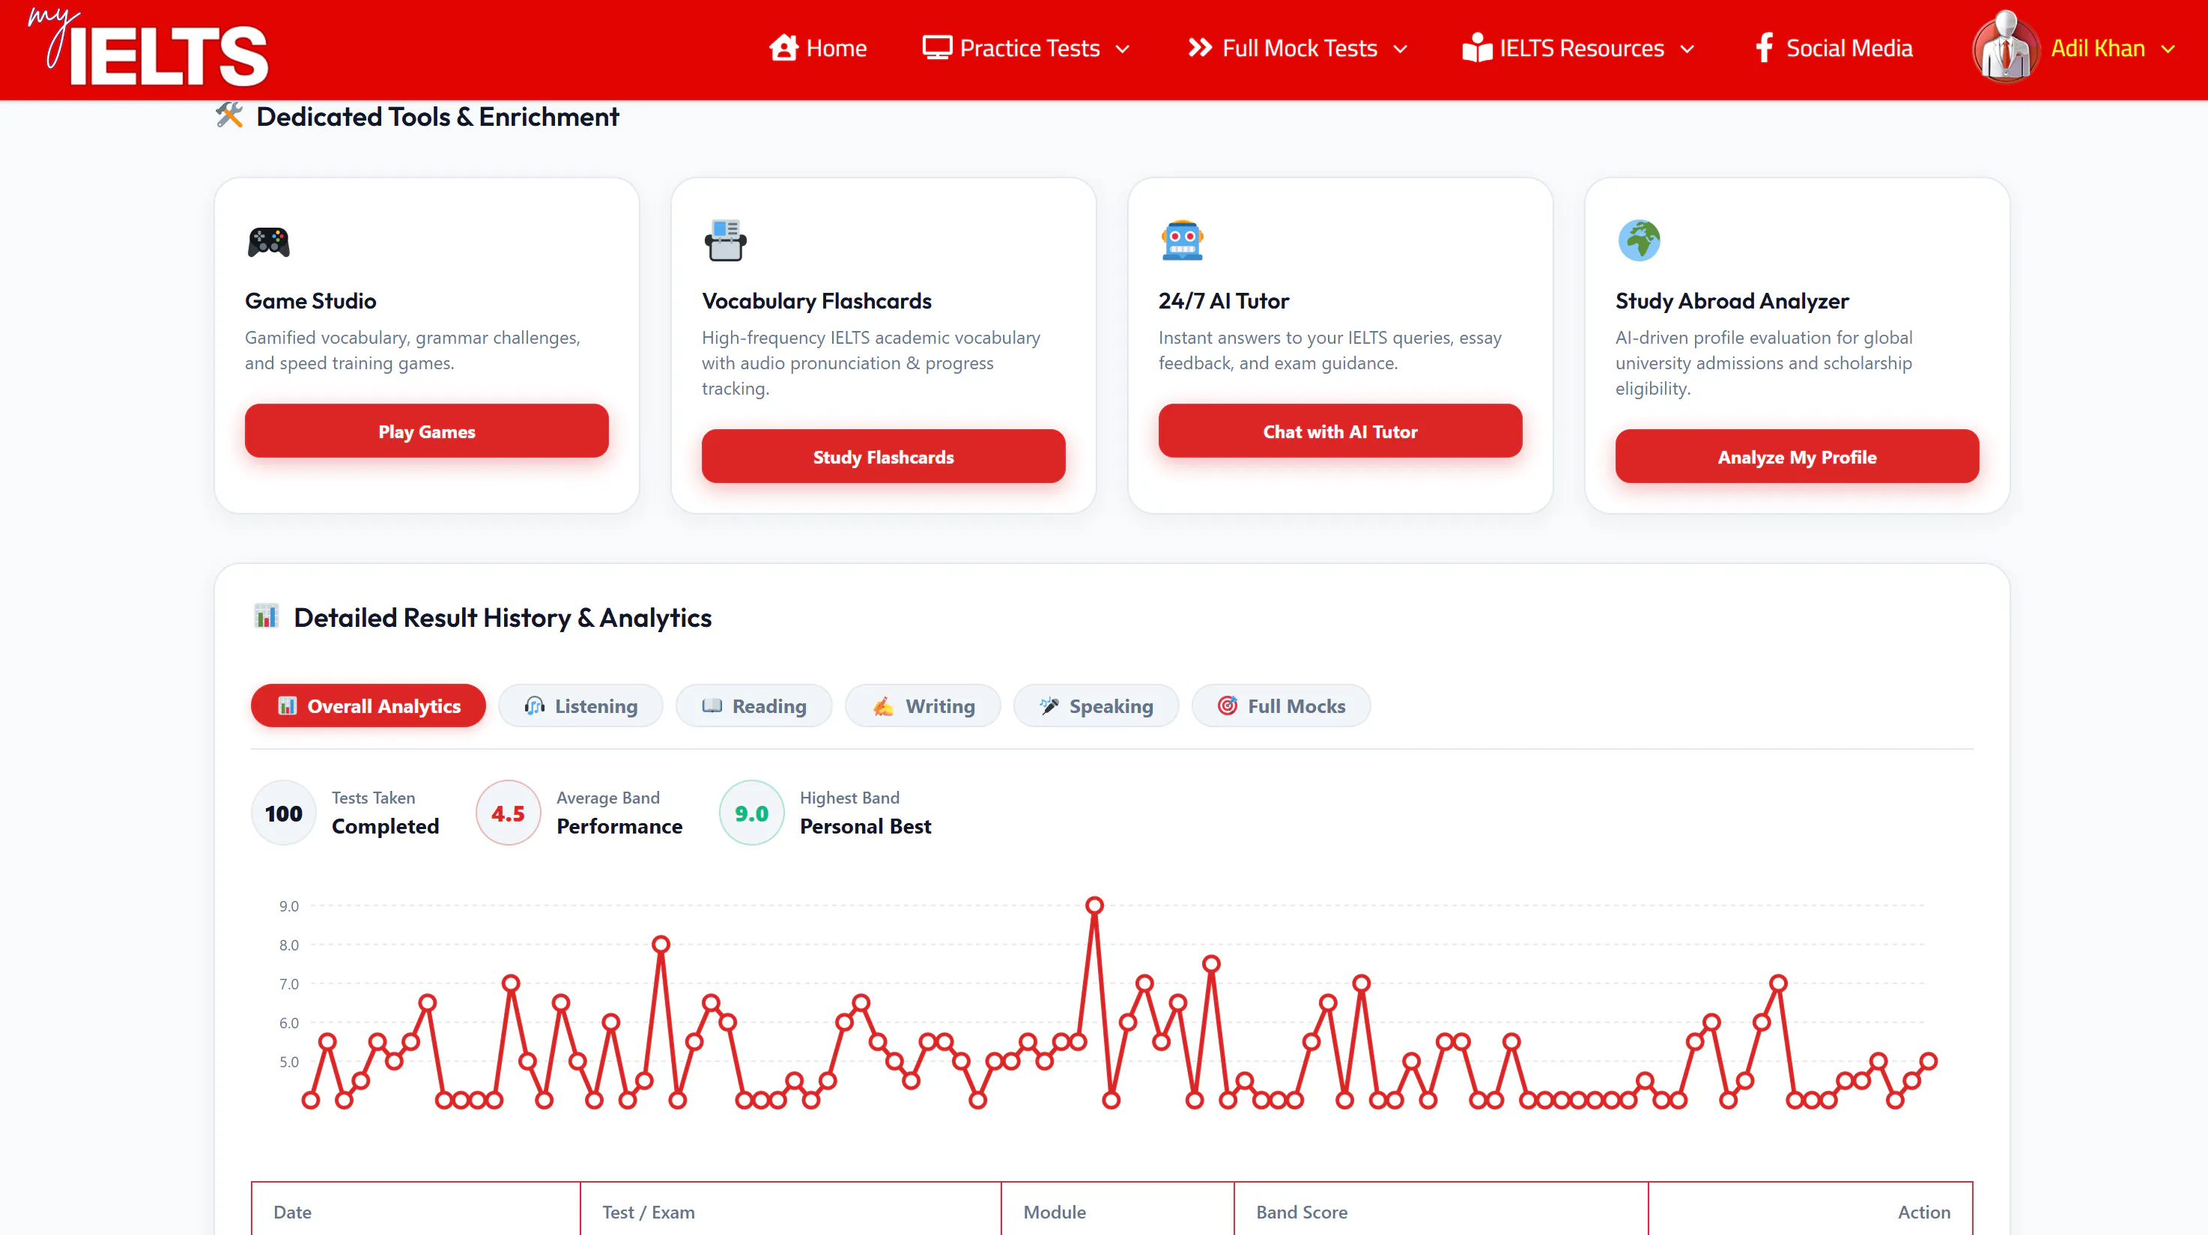Click the Practice Tests monitor icon
Viewport: 2208px width, 1235px height.
[x=937, y=48]
